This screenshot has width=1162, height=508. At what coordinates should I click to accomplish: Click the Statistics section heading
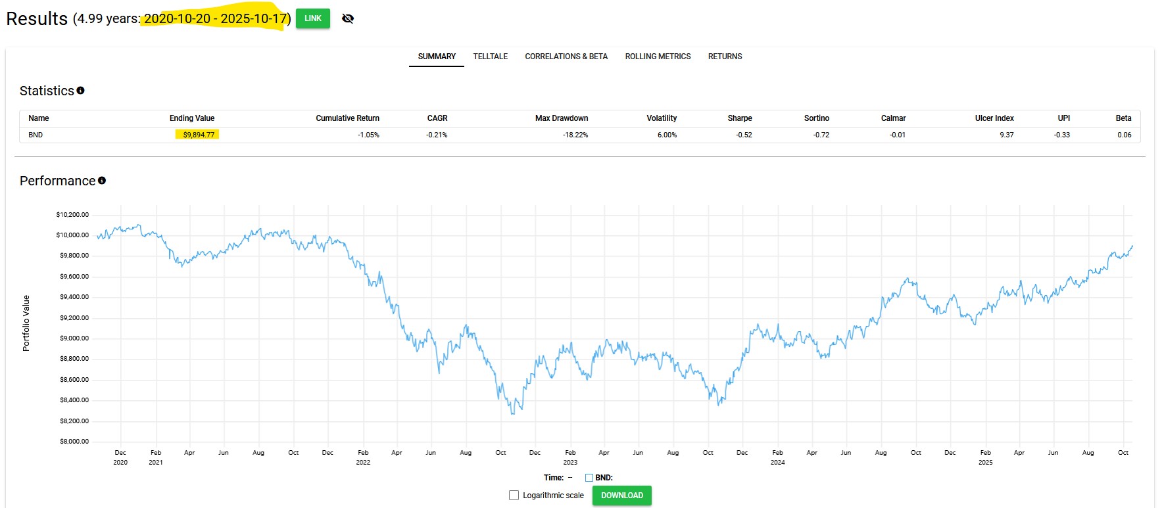[x=47, y=91]
